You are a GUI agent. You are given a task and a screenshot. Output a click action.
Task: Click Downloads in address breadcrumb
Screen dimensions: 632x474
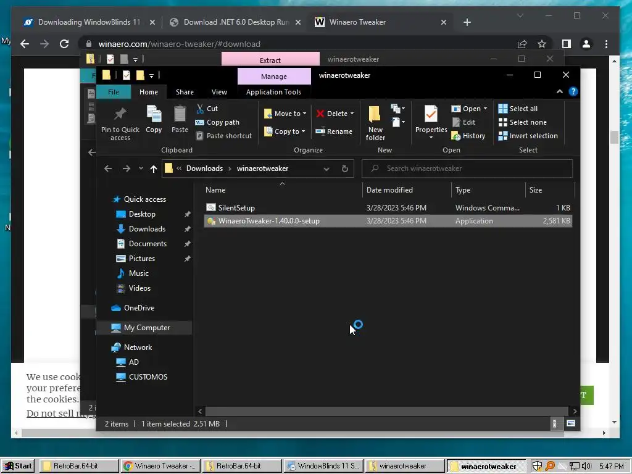pyautogui.click(x=204, y=168)
